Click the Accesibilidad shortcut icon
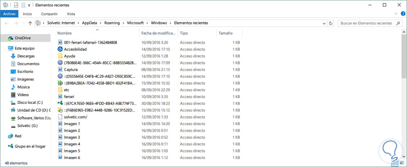407x167 pixels. point(60,49)
